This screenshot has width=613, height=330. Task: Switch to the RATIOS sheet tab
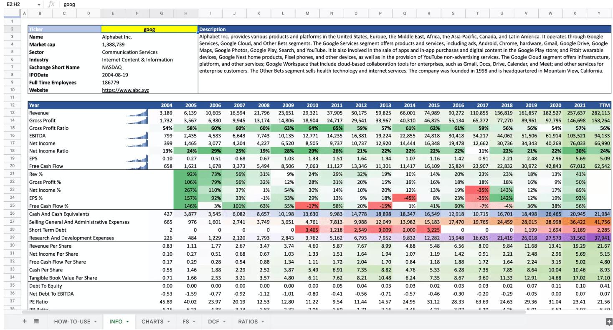tap(248, 322)
